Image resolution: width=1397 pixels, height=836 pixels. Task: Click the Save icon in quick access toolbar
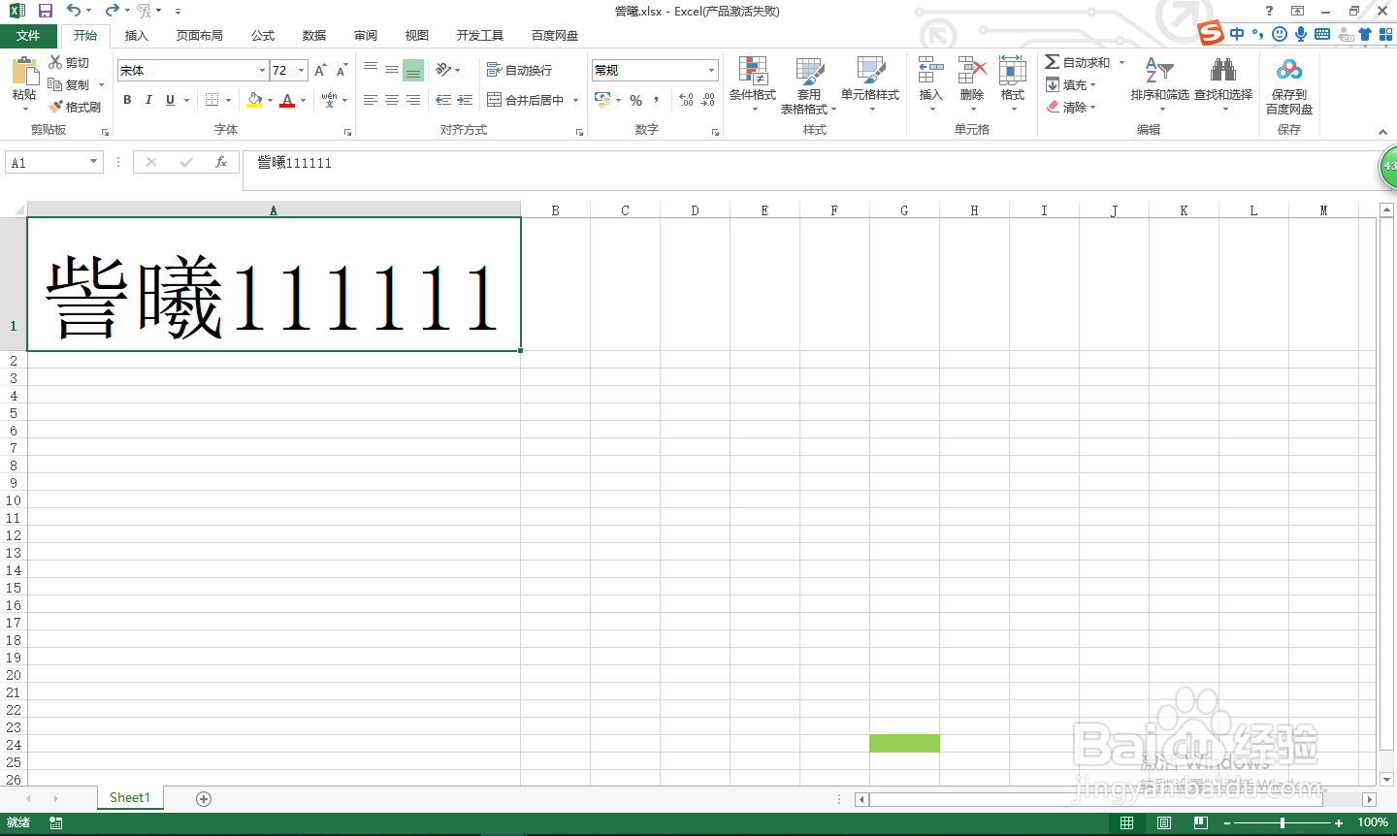tap(45, 11)
